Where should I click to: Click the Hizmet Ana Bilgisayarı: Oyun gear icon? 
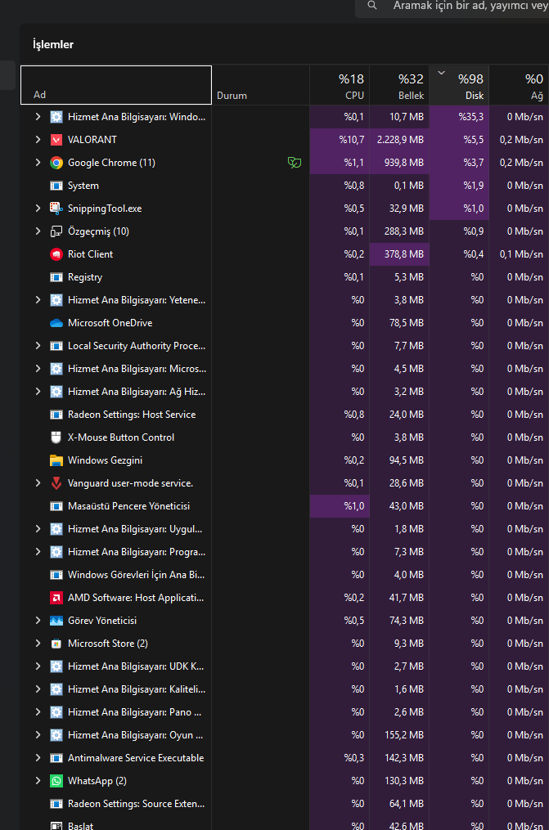(56, 735)
